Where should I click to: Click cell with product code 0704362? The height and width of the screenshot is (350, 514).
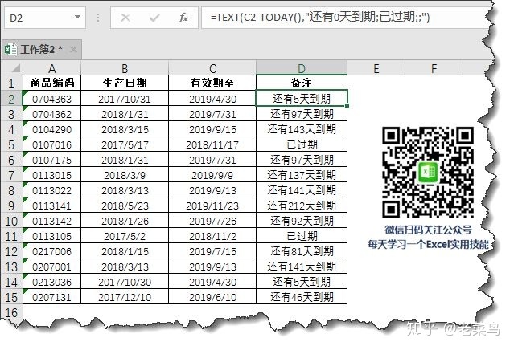51,114
